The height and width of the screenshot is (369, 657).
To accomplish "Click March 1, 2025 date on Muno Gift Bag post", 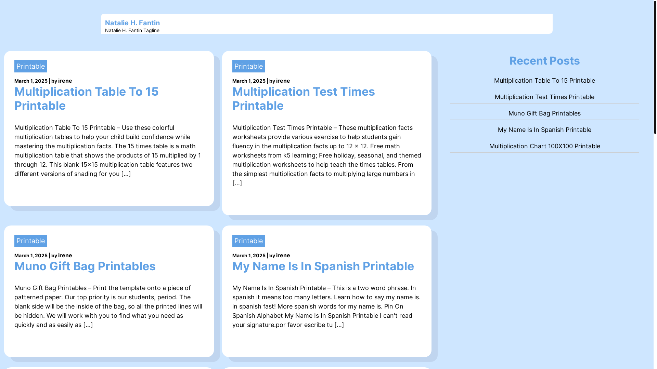I will 31,256.
